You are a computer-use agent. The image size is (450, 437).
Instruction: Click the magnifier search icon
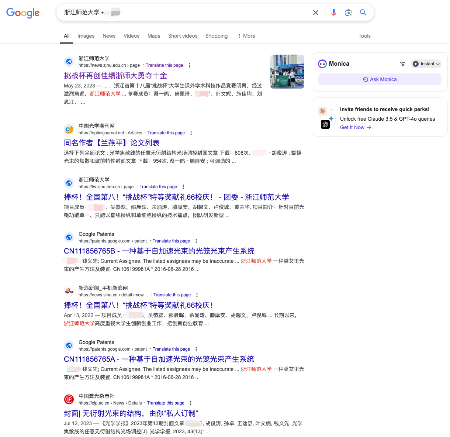tap(363, 13)
